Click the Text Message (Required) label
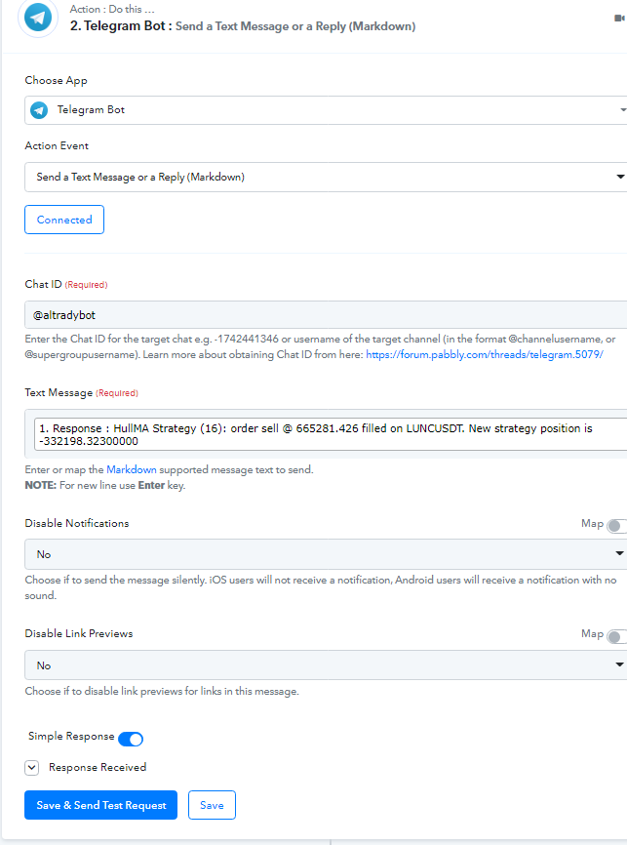 (x=81, y=393)
